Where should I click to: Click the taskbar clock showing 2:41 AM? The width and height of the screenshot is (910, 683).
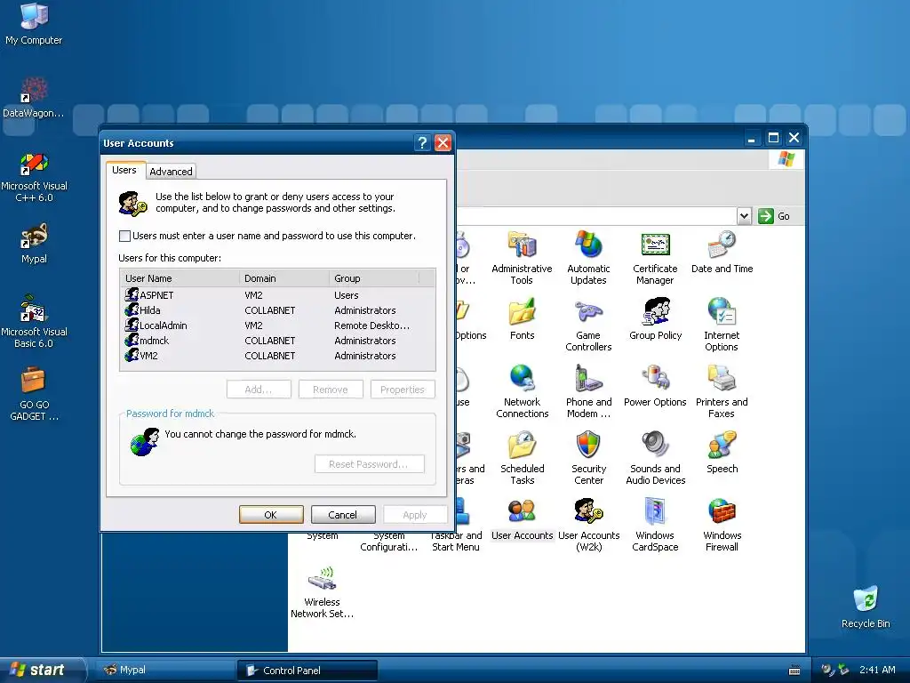click(877, 670)
